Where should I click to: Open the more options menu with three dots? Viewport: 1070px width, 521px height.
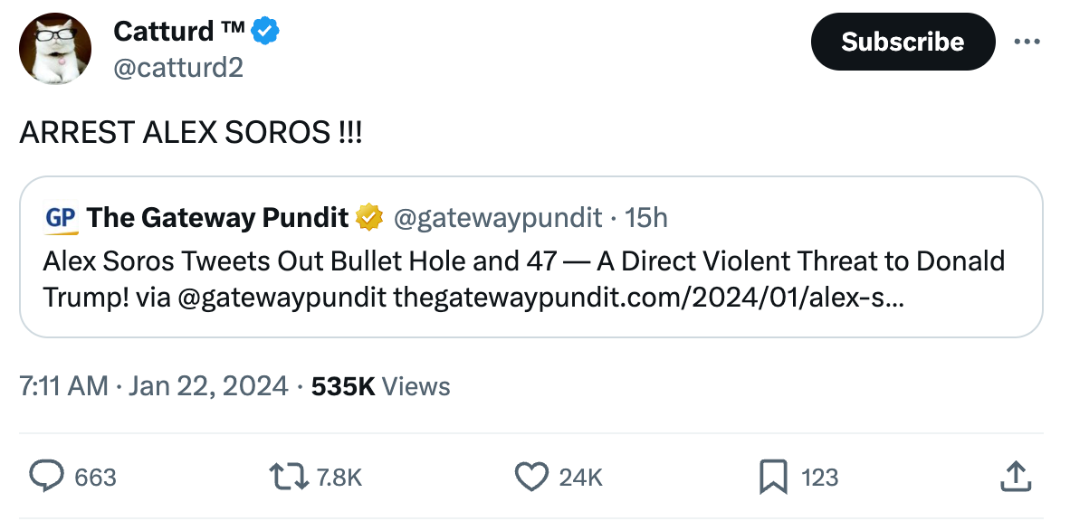click(1027, 40)
